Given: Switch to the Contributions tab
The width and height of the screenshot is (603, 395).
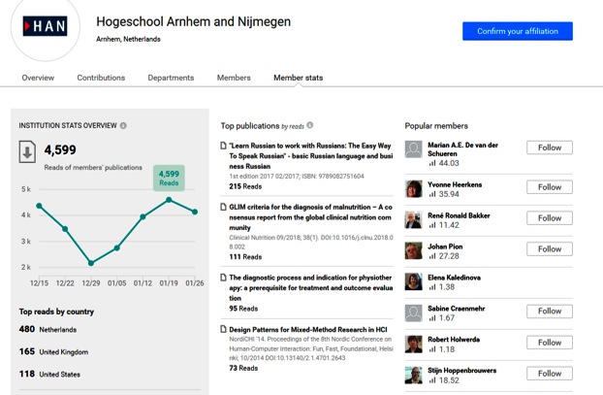Looking at the screenshot, I should click(x=101, y=78).
